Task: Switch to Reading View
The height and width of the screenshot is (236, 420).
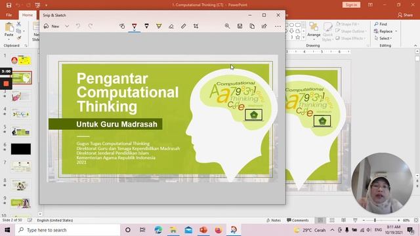Action: 343,220
